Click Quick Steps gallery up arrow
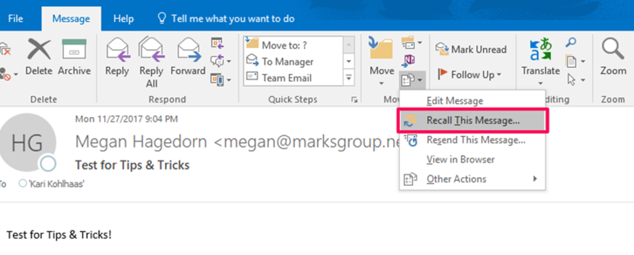 coord(349,45)
